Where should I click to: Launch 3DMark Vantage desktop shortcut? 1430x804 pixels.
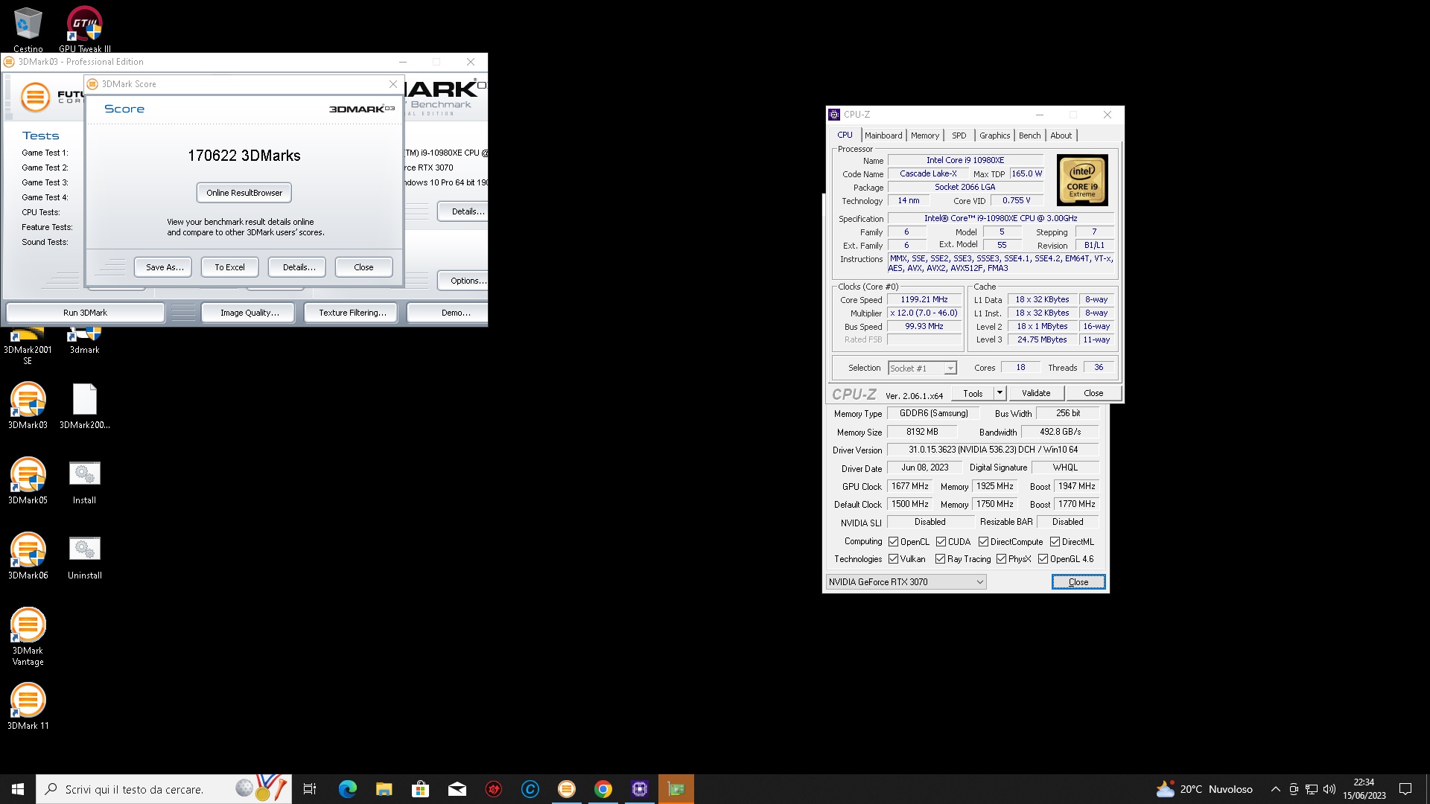(28, 636)
